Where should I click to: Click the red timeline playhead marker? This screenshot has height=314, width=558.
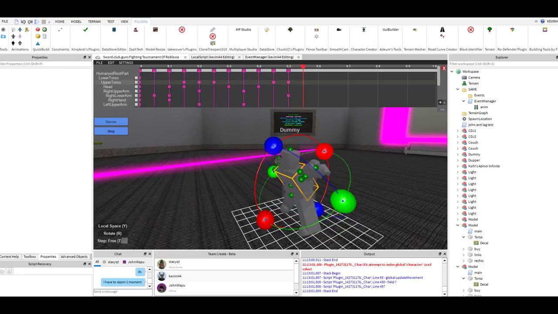[x=303, y=66]
